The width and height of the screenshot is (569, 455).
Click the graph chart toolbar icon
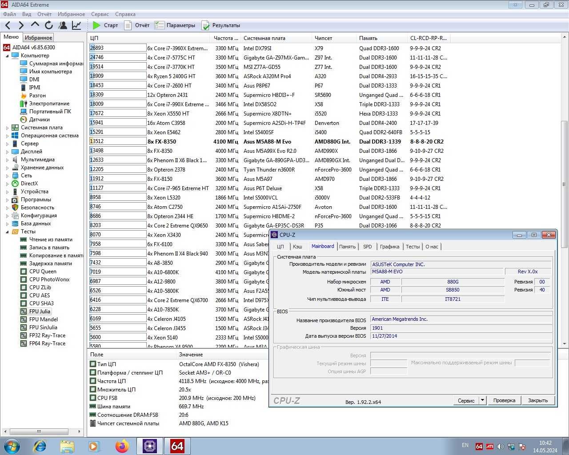pos(77,25)
